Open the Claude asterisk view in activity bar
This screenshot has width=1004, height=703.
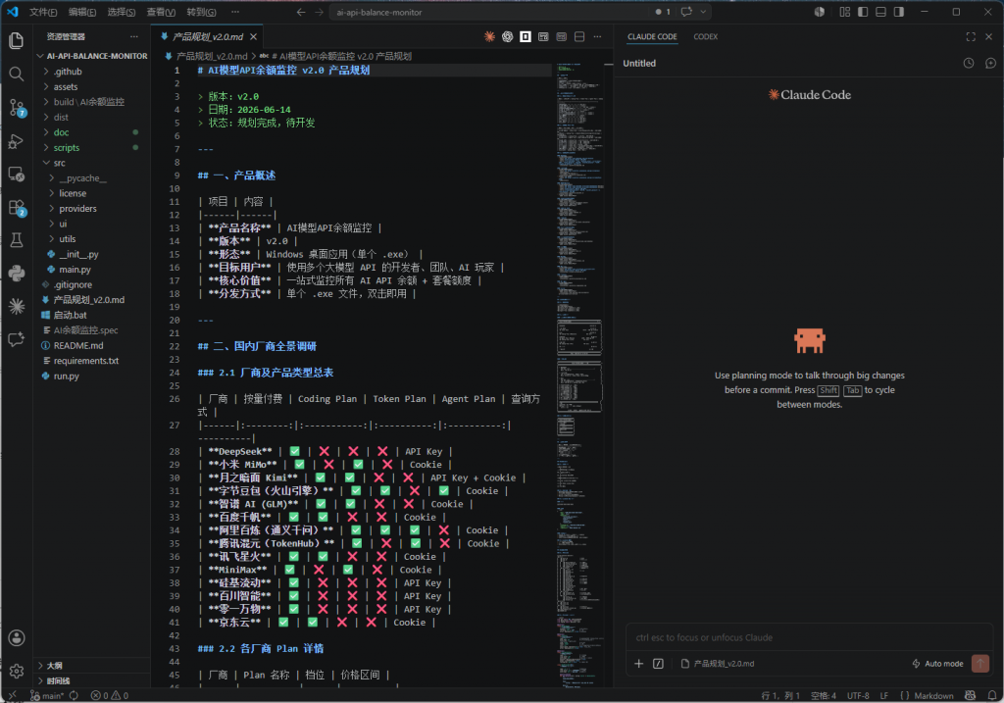[x=17, y=307]
